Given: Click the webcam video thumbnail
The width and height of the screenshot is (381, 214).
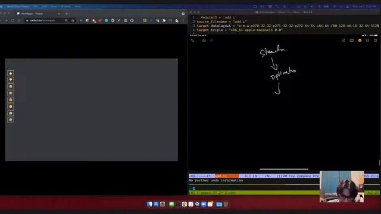Looking at the screenshot, I should point(342,187).
